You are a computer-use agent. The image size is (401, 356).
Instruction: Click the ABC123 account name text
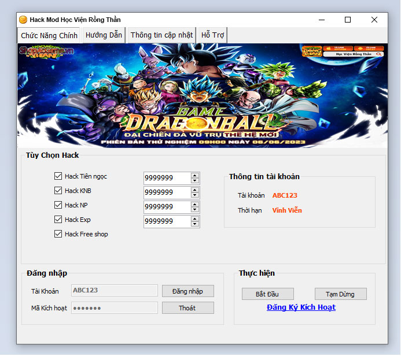pos(285,195)
